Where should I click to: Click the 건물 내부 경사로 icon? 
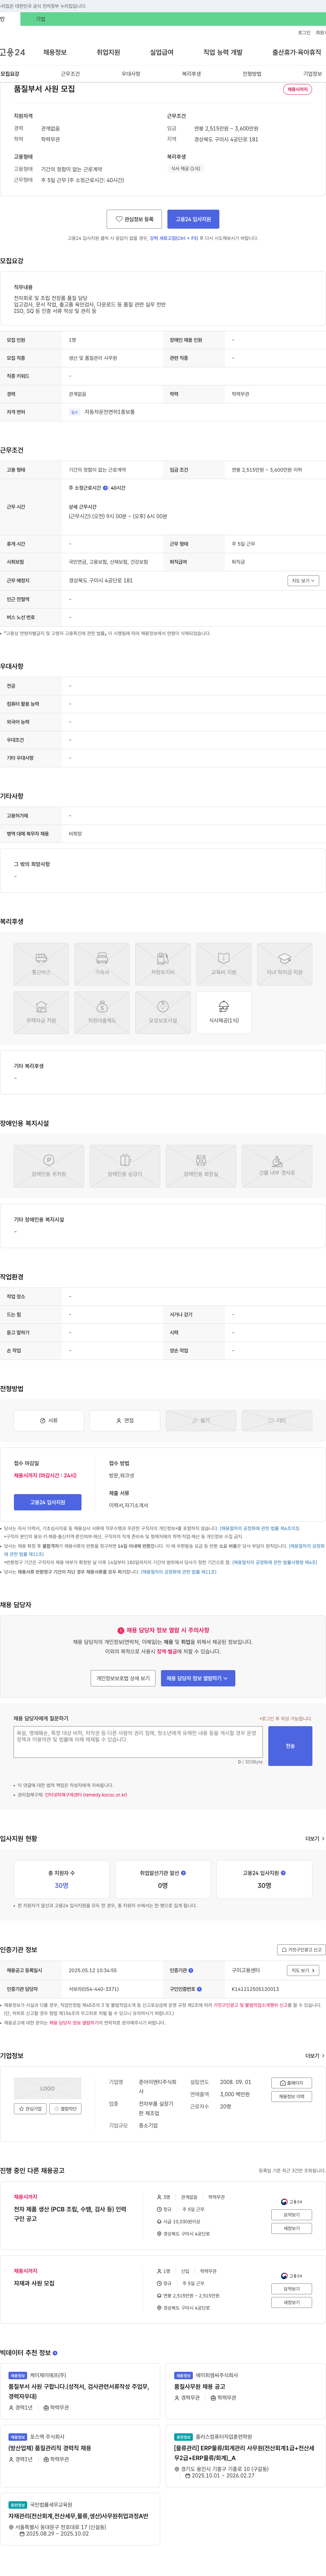point(277,1166)
